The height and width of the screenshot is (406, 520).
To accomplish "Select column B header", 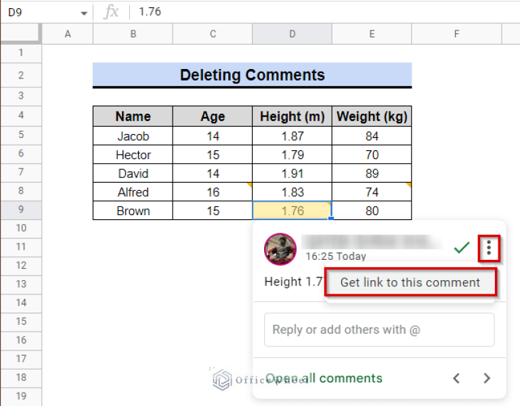I will click(133, 34).
